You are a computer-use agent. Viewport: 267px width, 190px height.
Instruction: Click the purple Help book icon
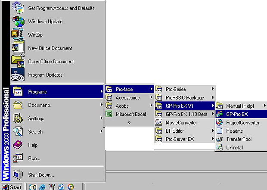tap(18, 145)
